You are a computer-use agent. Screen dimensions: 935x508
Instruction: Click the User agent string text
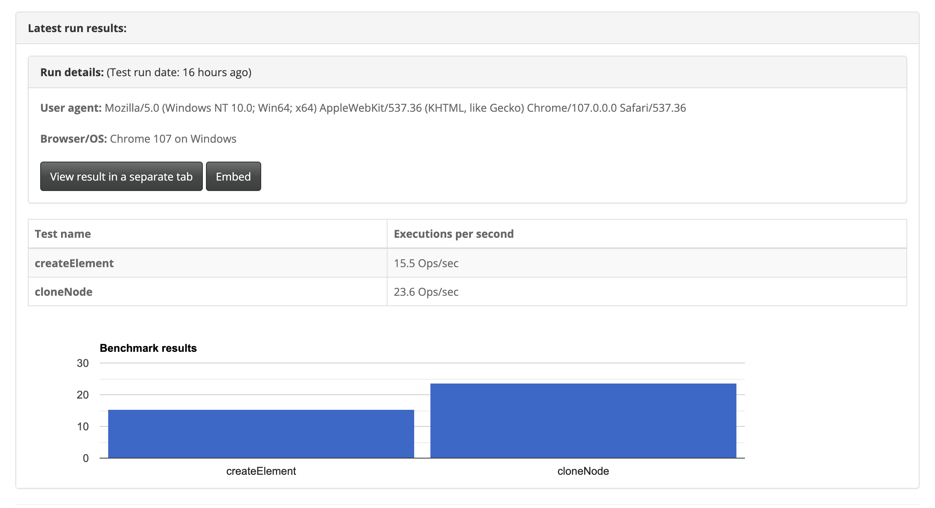click(395, 108)
